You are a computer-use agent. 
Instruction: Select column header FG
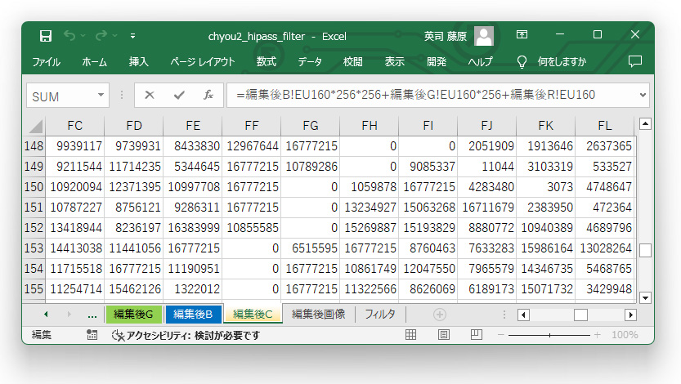[x=311, y=126]
